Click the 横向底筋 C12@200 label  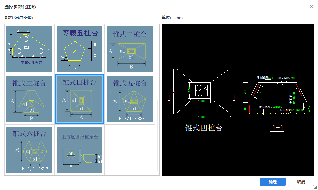coord(271,107)
